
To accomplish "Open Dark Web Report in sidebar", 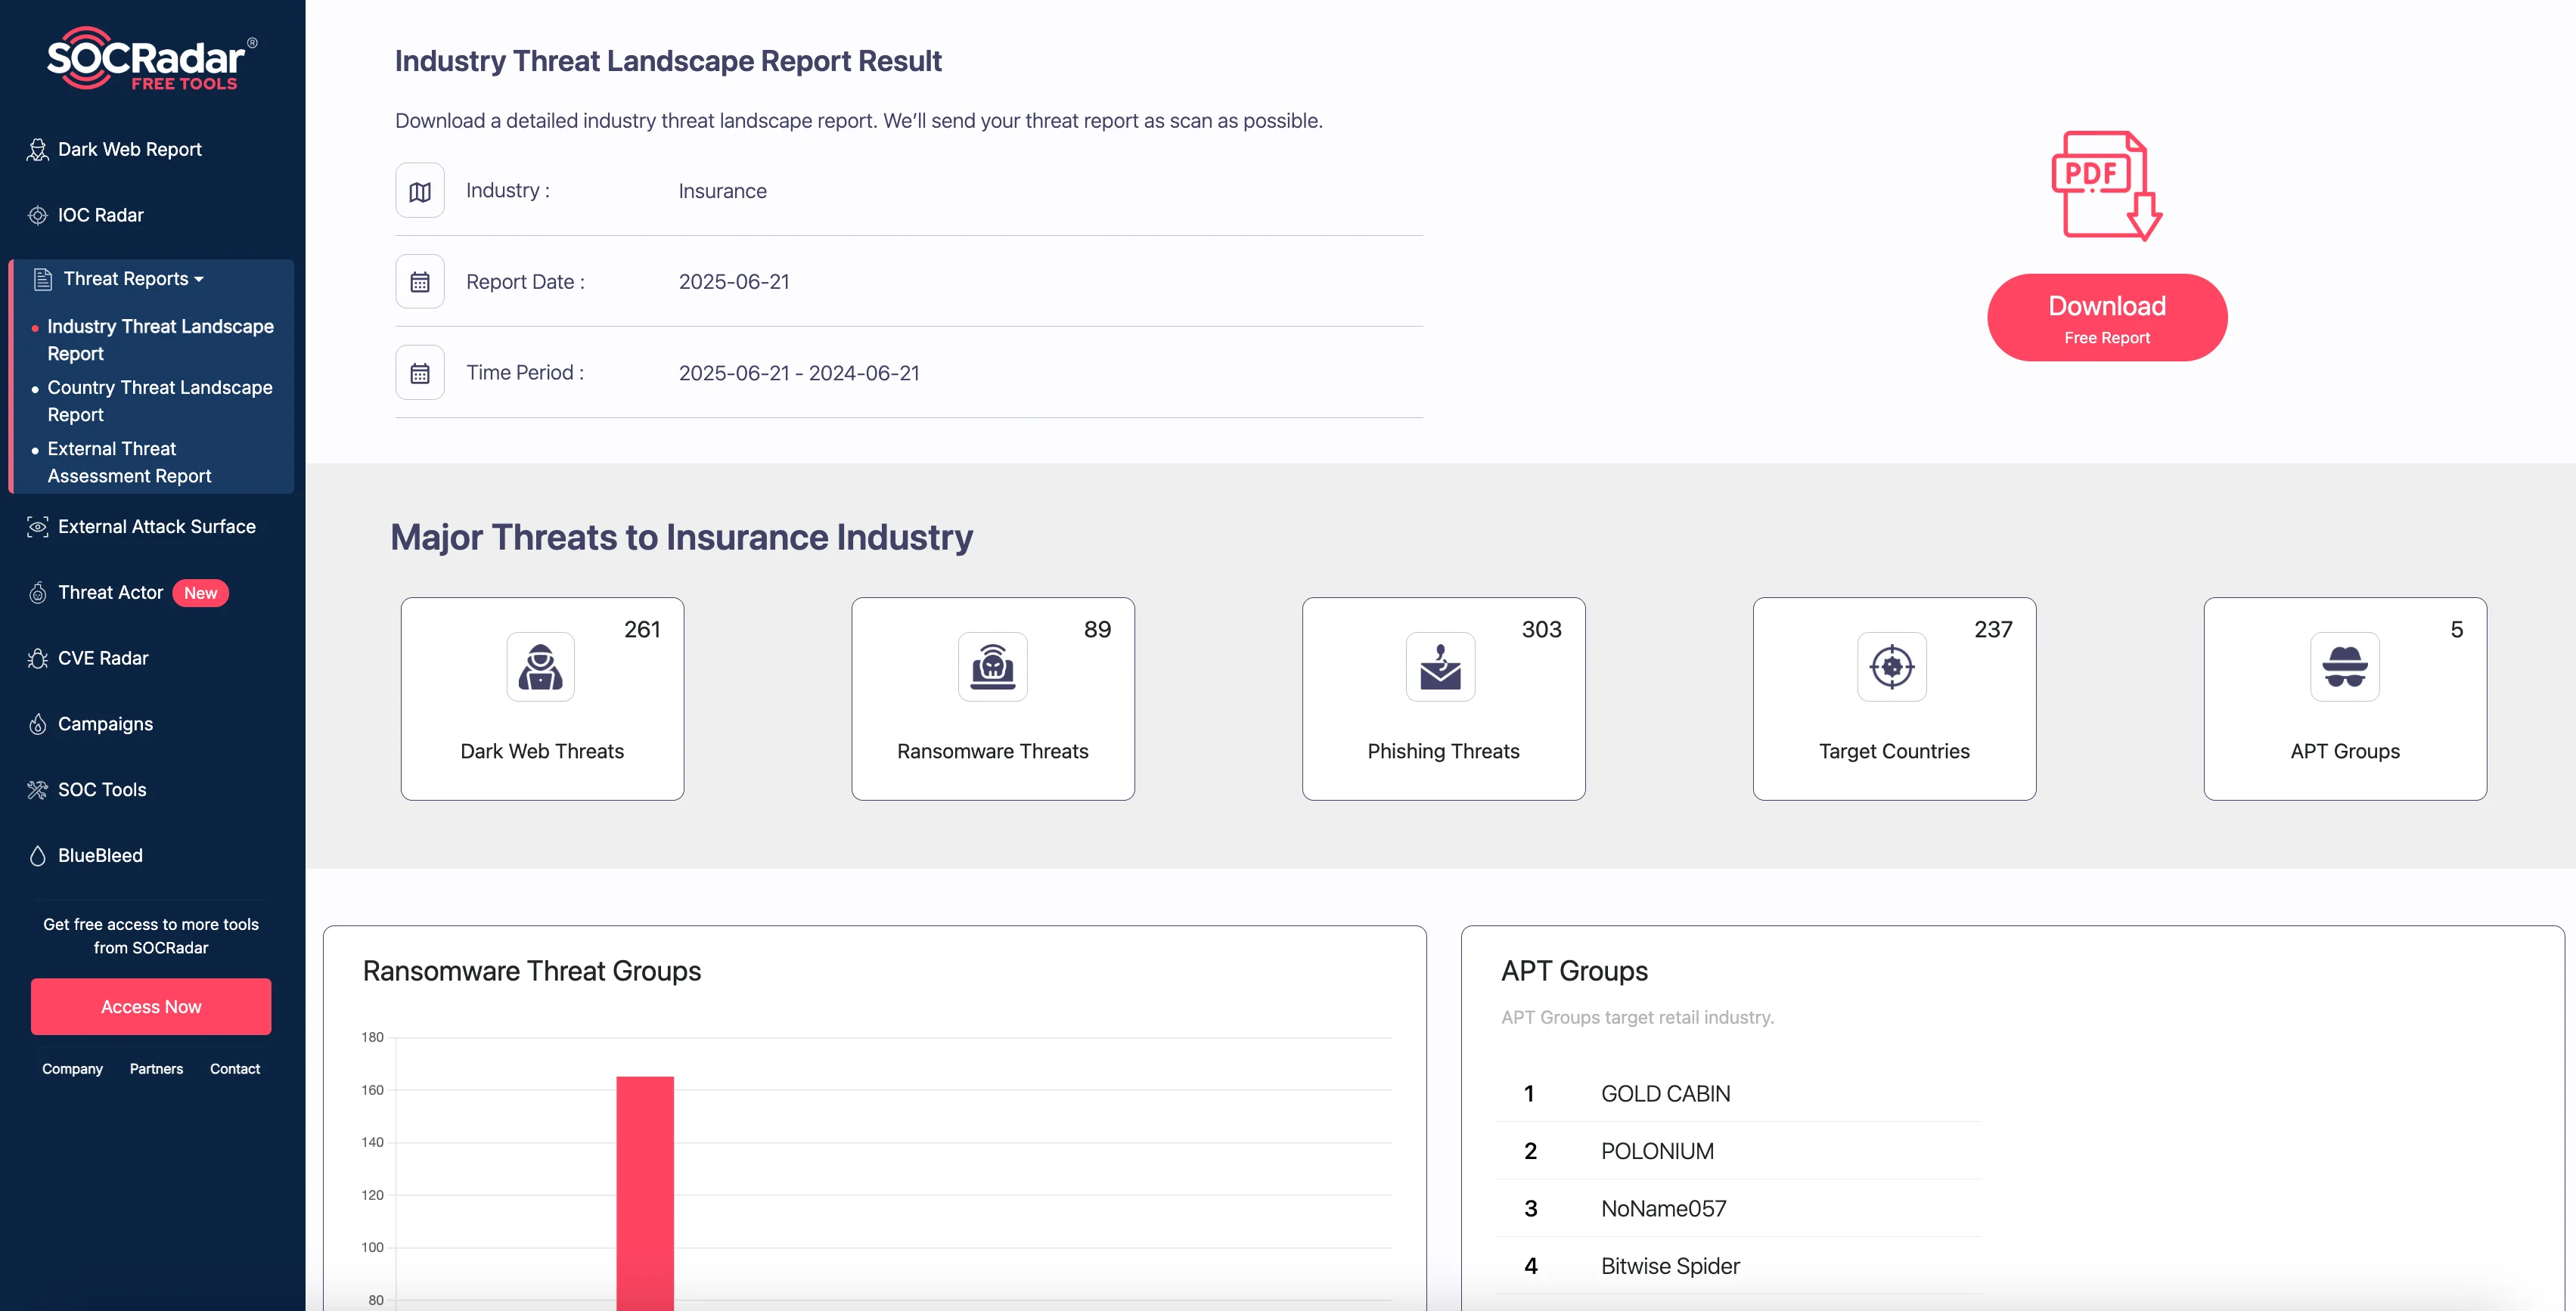I will coord(130,150).
